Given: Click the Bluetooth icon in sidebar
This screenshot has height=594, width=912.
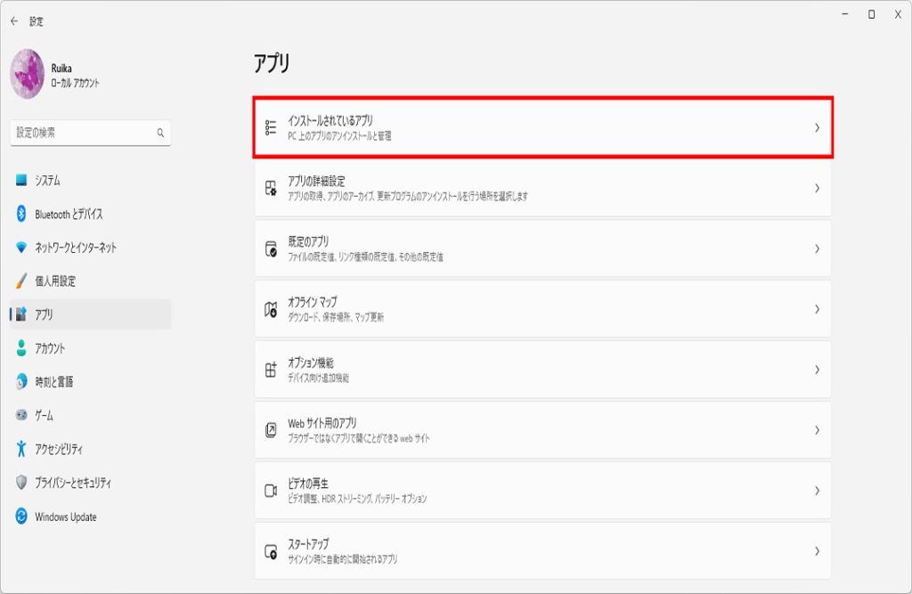Looking at the screenshot, I should coord(21,214).
